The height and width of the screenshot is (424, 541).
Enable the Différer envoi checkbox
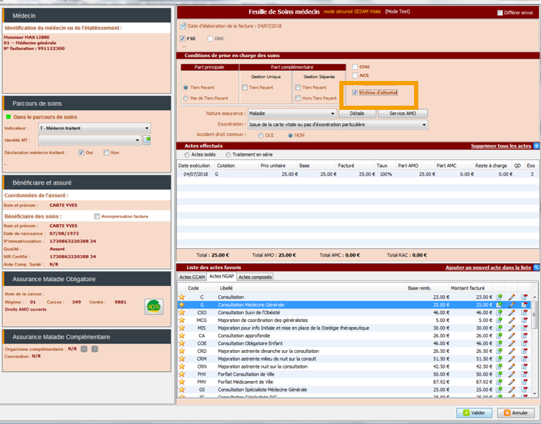(500, 13)
